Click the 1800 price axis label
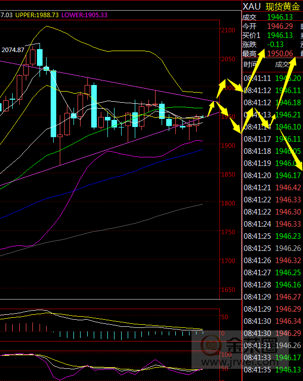This screenshot has width=303, height=381. [228, 203]
